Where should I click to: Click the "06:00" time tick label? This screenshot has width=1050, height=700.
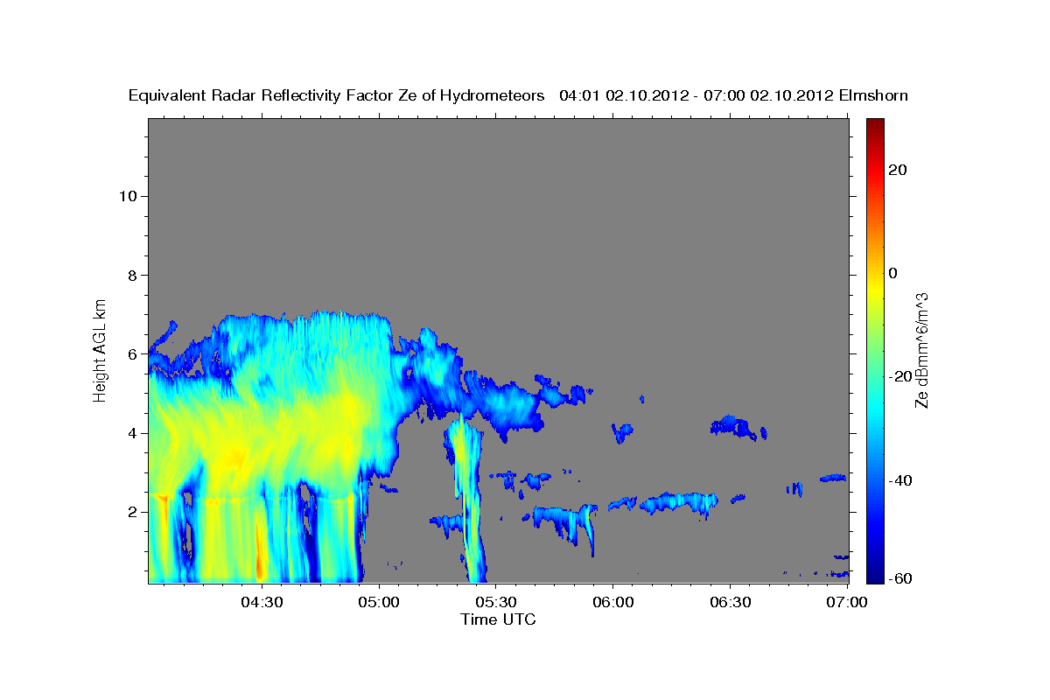(x=612, y=602)
